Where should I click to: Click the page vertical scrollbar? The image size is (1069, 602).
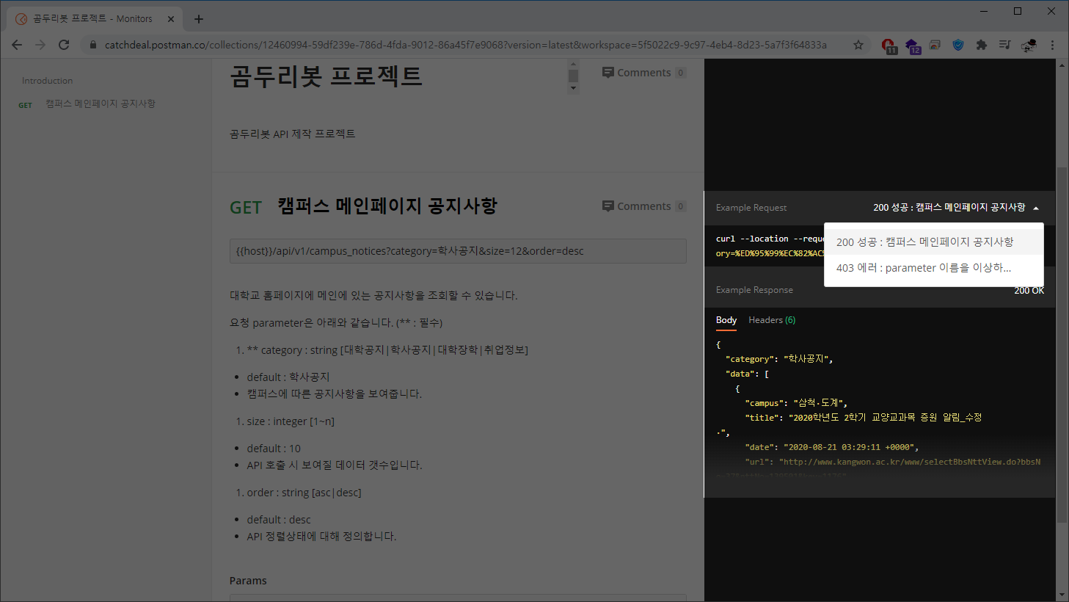(x=1062, y=344)
